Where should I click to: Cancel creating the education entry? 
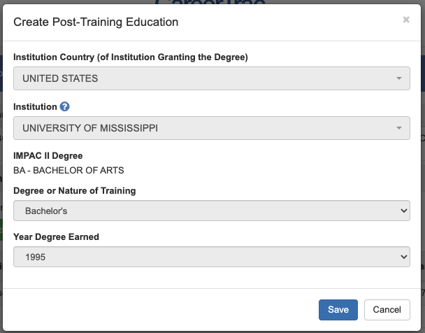[387, 310]
